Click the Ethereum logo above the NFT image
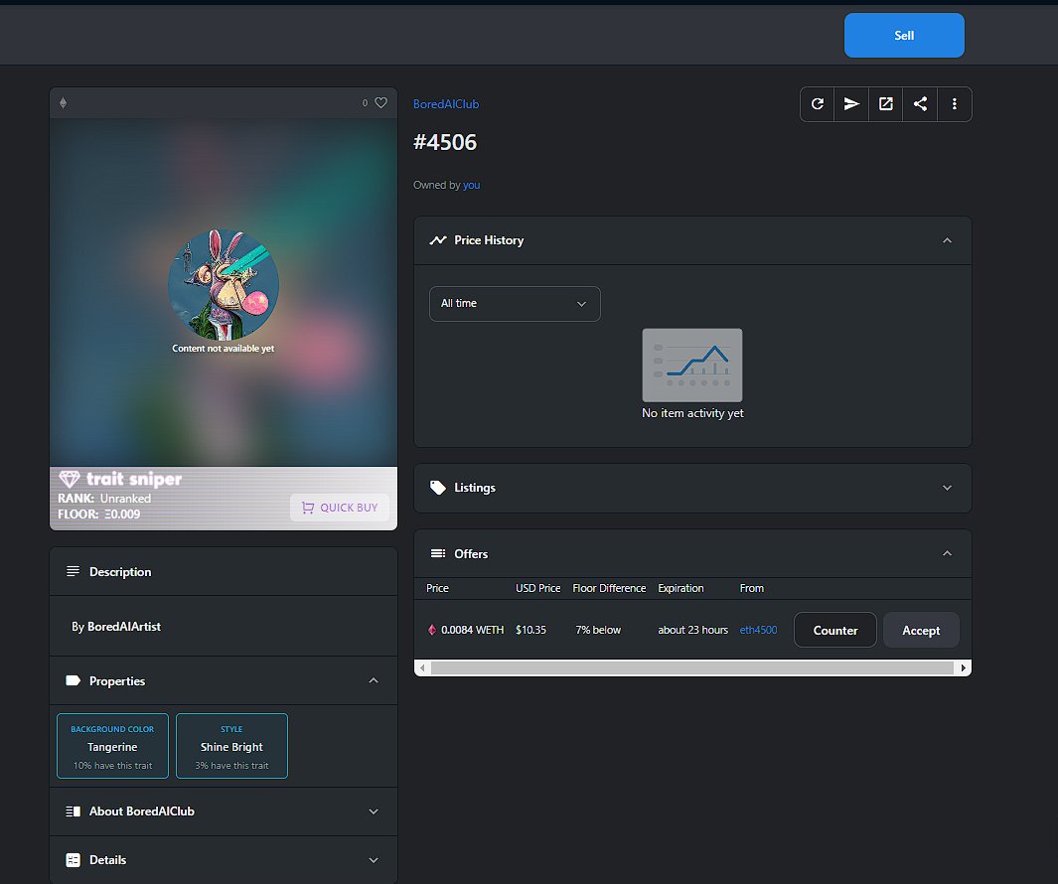Viewport: 1058px width, 884px height. tap(64, 102)
